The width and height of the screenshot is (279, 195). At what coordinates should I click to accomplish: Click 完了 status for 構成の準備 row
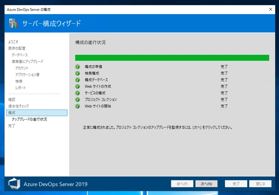pos(224,67)
